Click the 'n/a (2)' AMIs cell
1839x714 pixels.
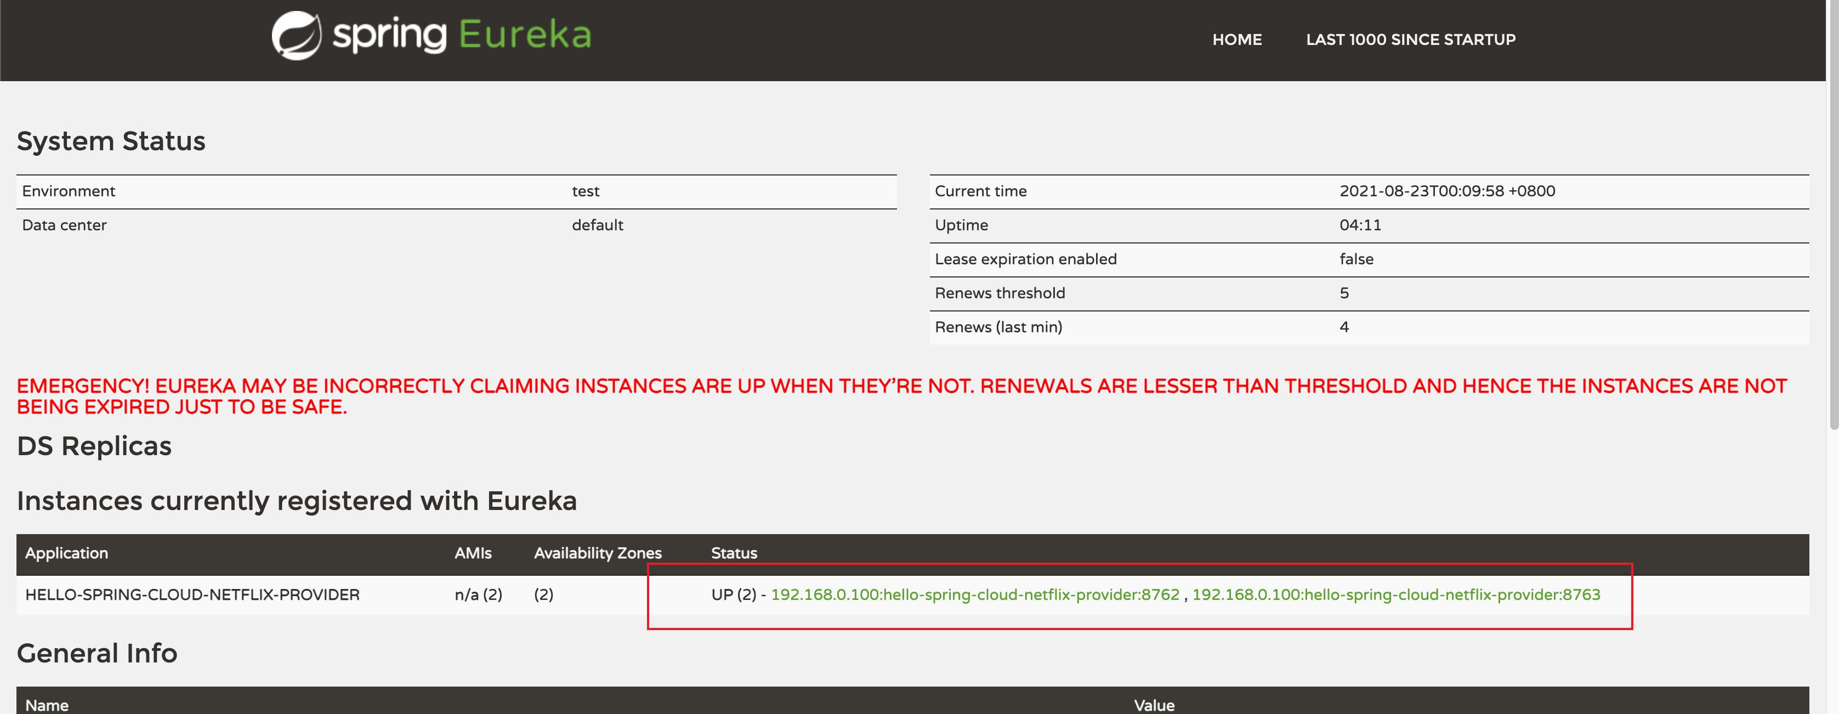click(478, 595)
